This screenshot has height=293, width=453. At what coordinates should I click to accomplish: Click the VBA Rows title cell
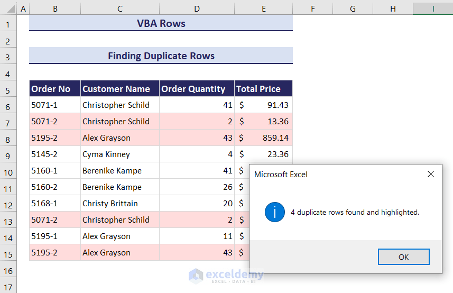click(x=161, y=23)
